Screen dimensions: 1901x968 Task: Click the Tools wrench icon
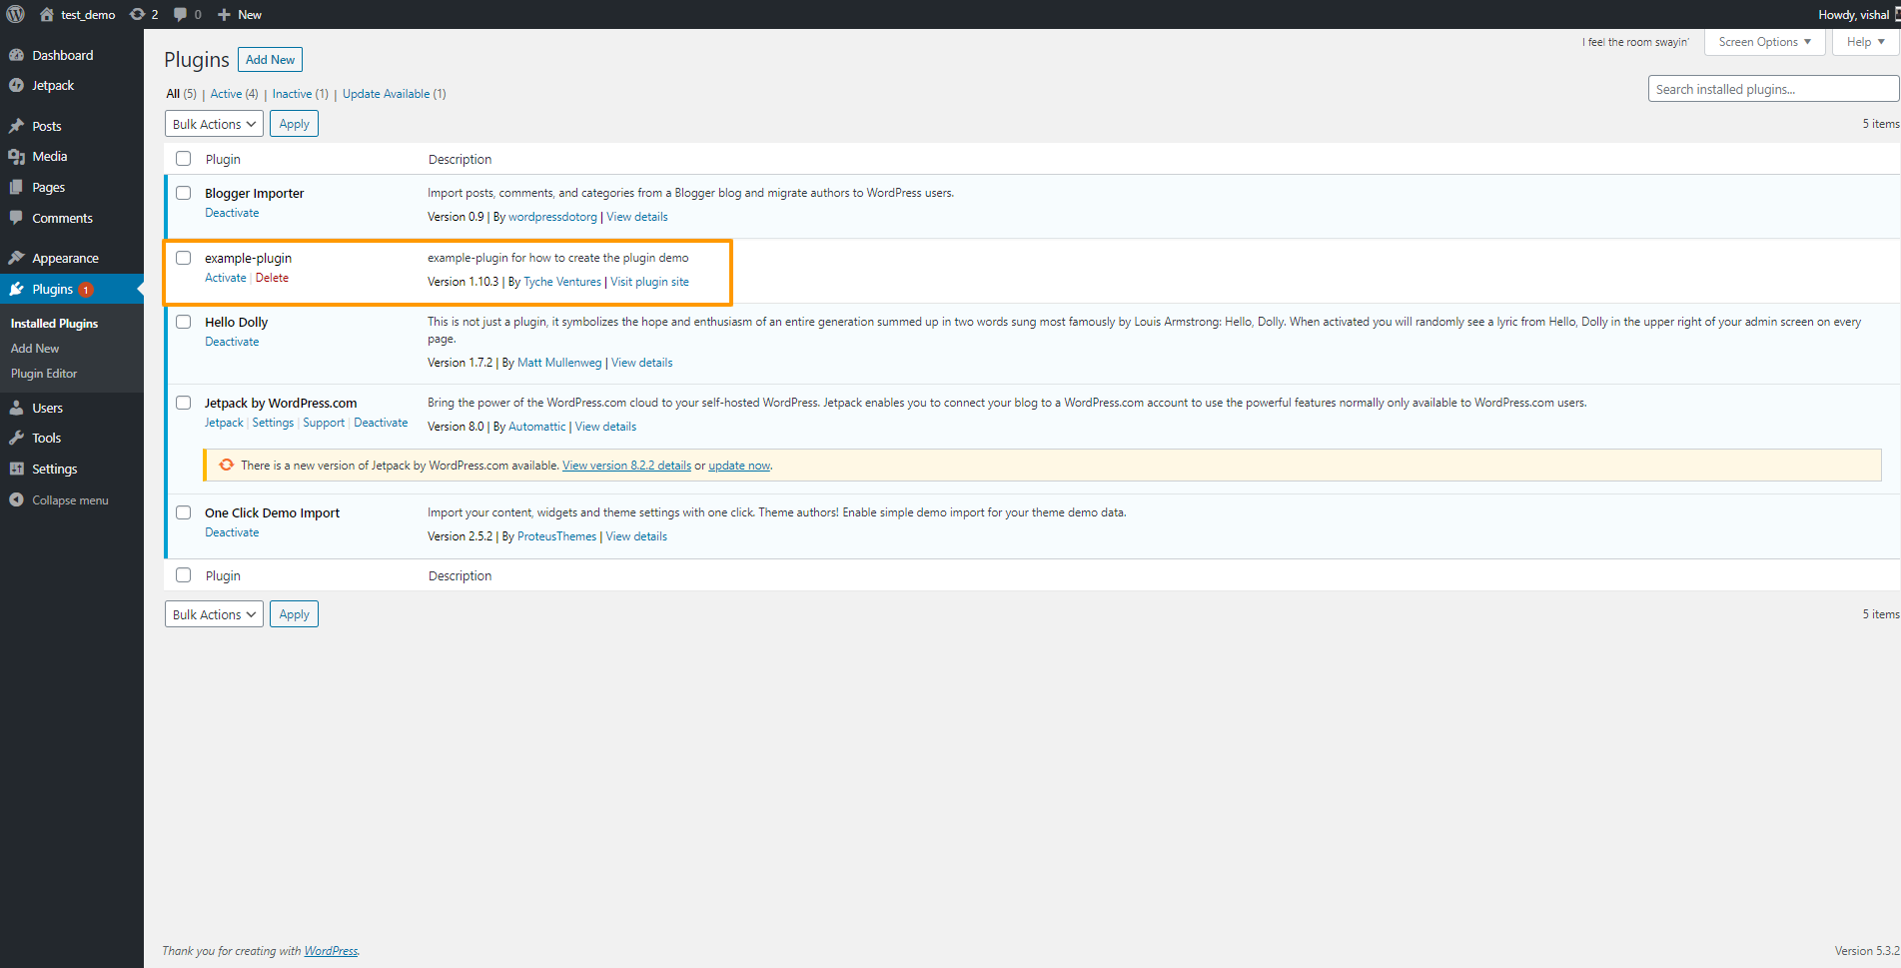[x=16, y=438]
